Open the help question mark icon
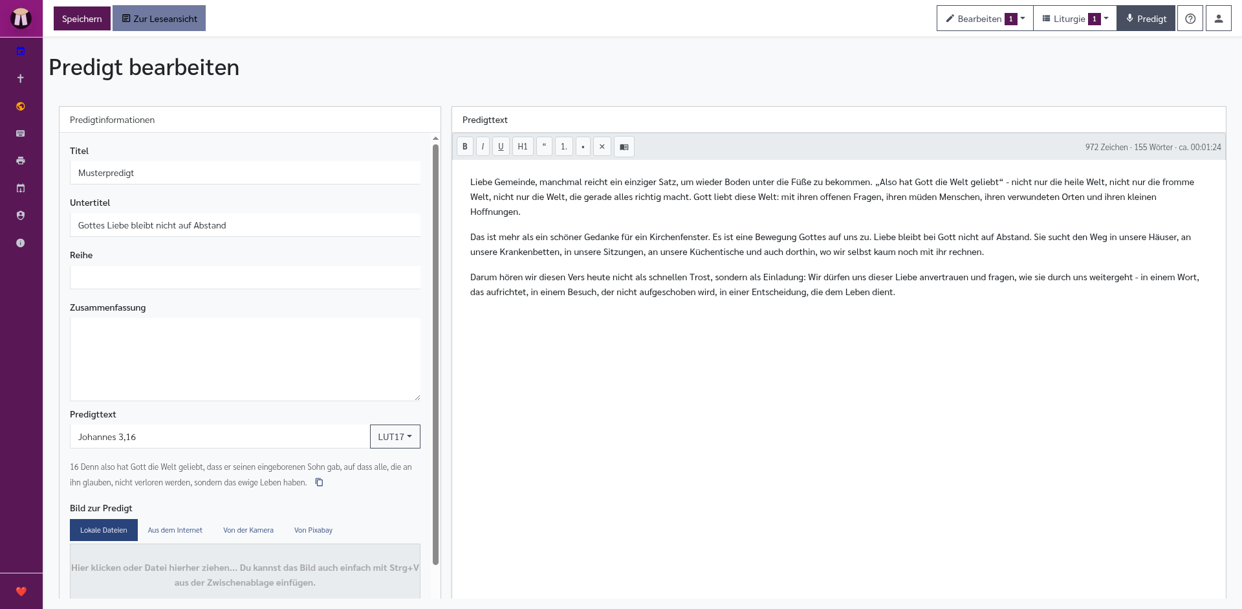 1190,19
